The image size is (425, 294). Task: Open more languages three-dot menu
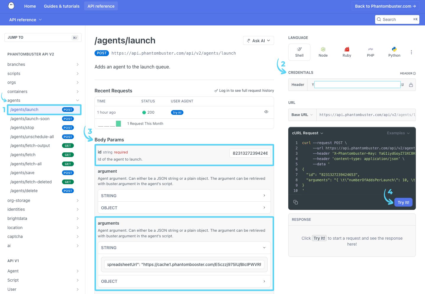point(411,52)
